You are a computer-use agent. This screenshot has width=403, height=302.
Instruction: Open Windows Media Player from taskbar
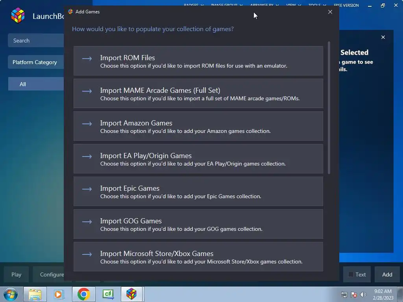(x=59, y=294)
